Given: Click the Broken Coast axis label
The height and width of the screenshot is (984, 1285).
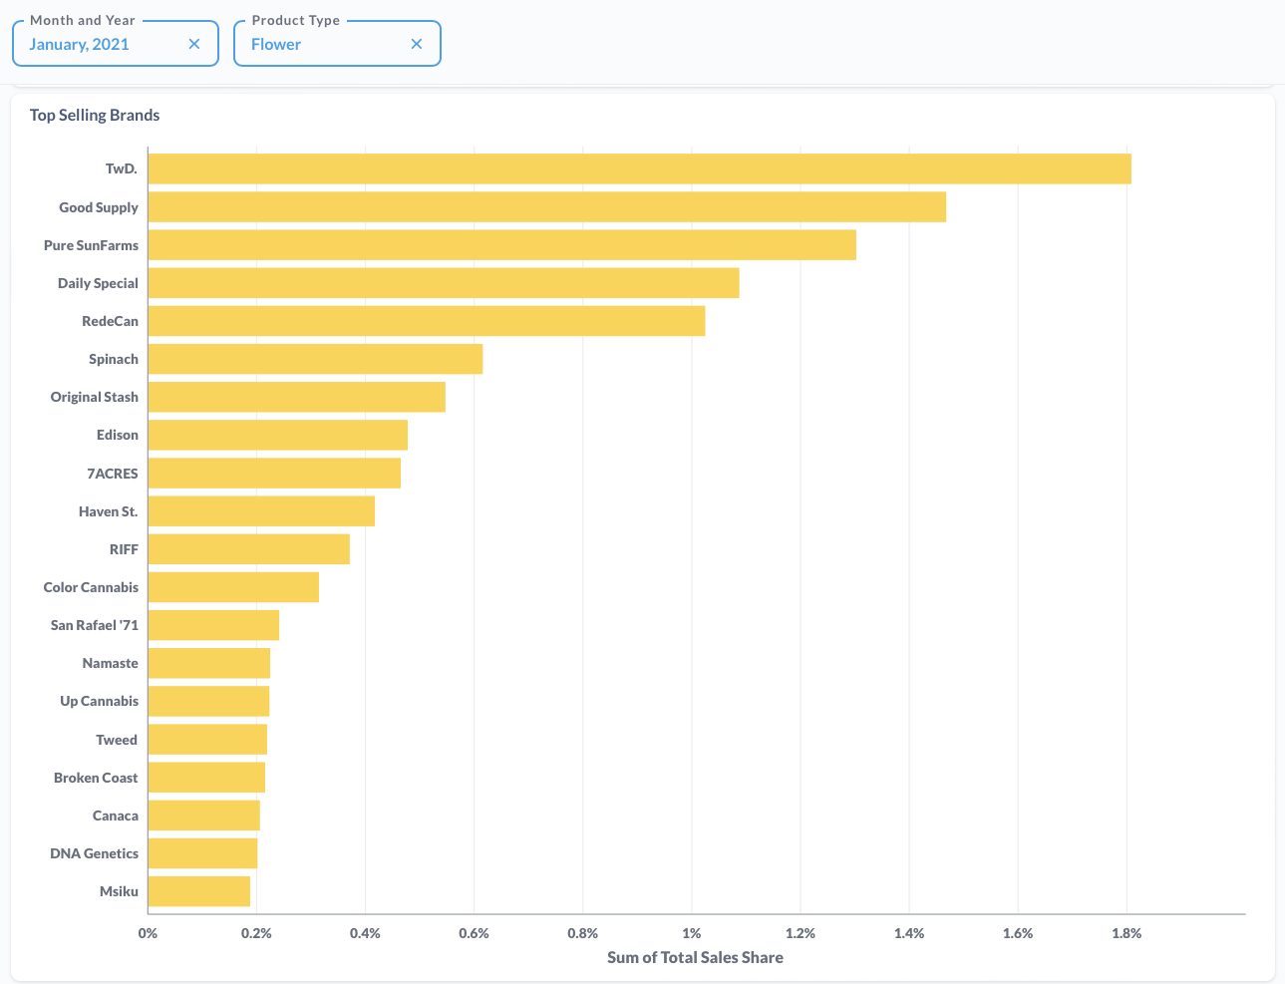Looking at the screenshot, I should coord(96,778).
